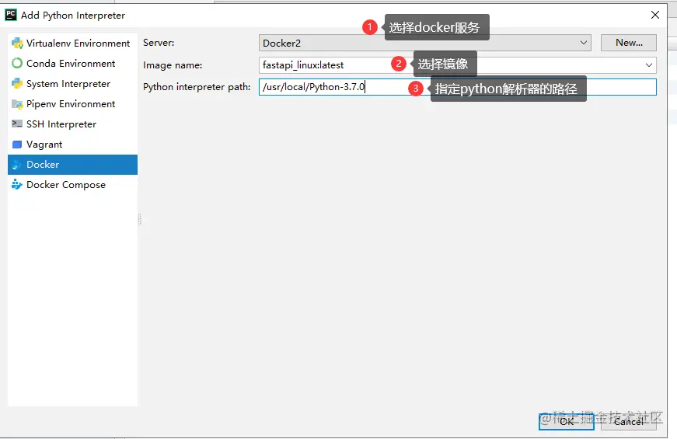Click the New... server button
This screenshot has width=677, height=439.
[629, 43]
